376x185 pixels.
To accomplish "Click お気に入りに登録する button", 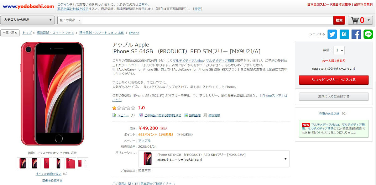I will [334, 97].
